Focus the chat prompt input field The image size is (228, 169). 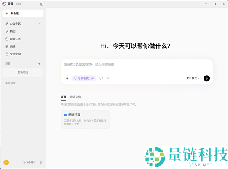pos(137,65)
